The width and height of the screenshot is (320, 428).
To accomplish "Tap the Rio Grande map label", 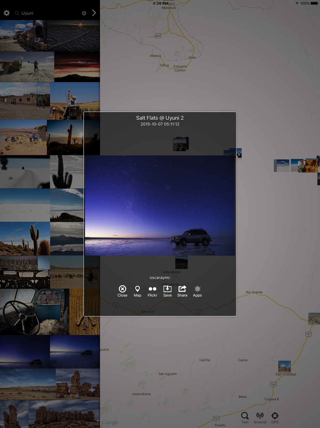I will [254, 292].
